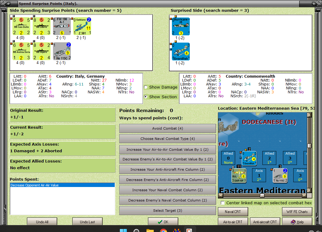Select the FW 190 A-1 fighter counter
This screenshot has height=232, width=322.
pos(62,26)
